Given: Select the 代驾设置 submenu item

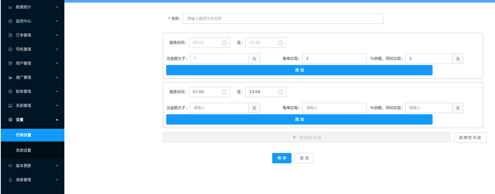Looking at the screenshot, I should 24,135.
